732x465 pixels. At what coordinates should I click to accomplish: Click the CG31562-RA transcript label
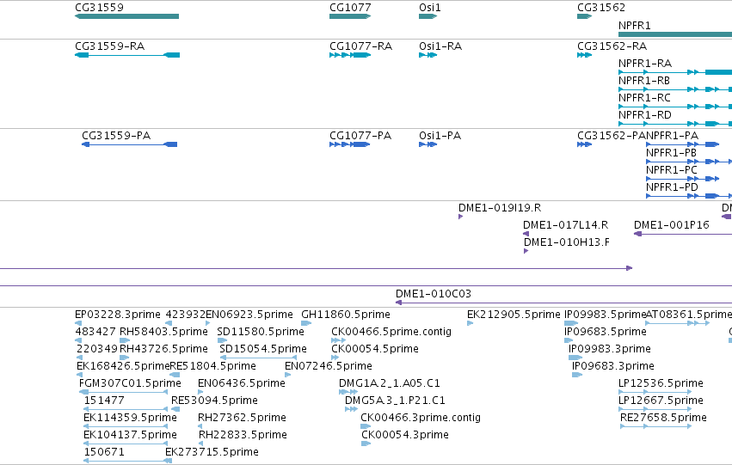coord(612,46)
